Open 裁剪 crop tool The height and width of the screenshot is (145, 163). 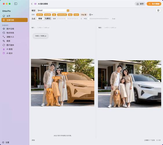6,41
